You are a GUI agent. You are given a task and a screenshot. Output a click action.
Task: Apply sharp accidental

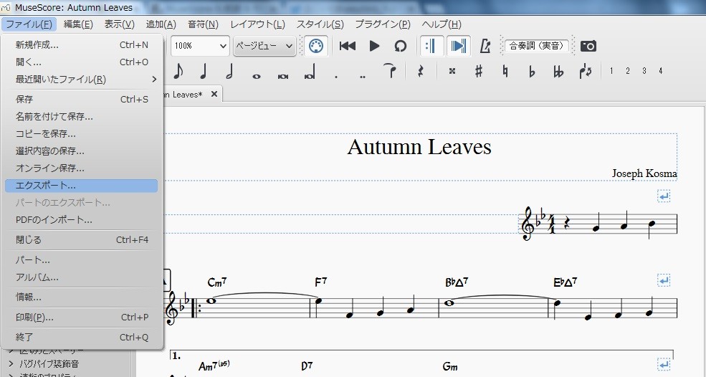479,71
